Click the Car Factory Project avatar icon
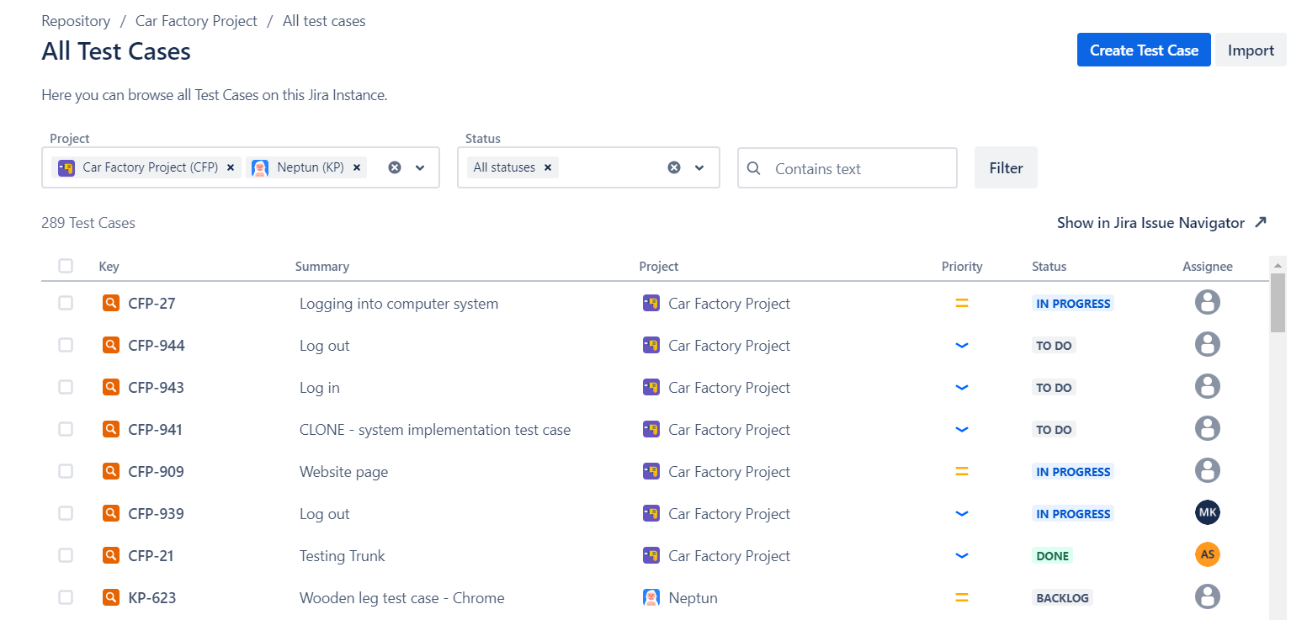This screenshot has width=1307, height=620. [651, 303]
